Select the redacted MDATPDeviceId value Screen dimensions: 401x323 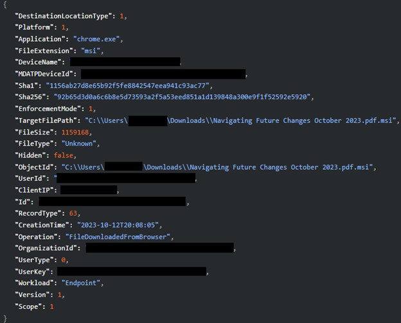(163, 74)
